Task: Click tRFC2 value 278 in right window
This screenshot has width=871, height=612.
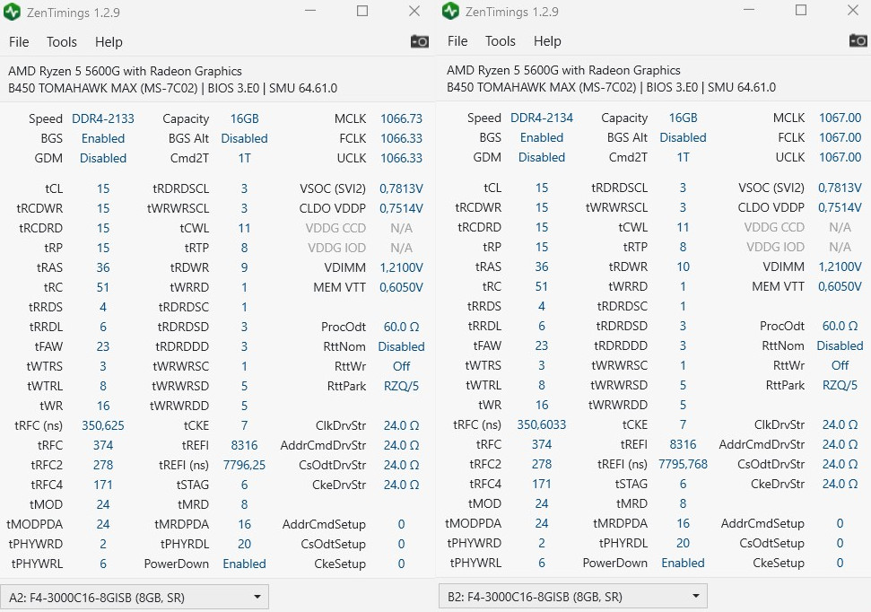Action: 542,464
